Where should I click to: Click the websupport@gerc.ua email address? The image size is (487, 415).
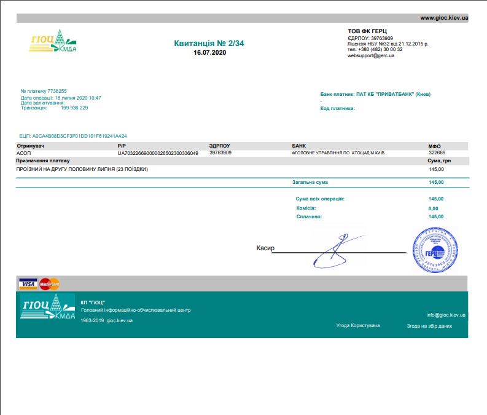tap(370, 55)
